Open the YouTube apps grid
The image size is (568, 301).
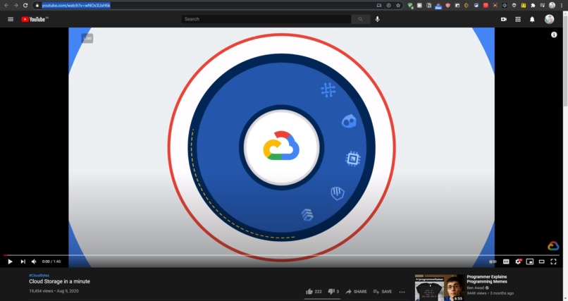518,19
